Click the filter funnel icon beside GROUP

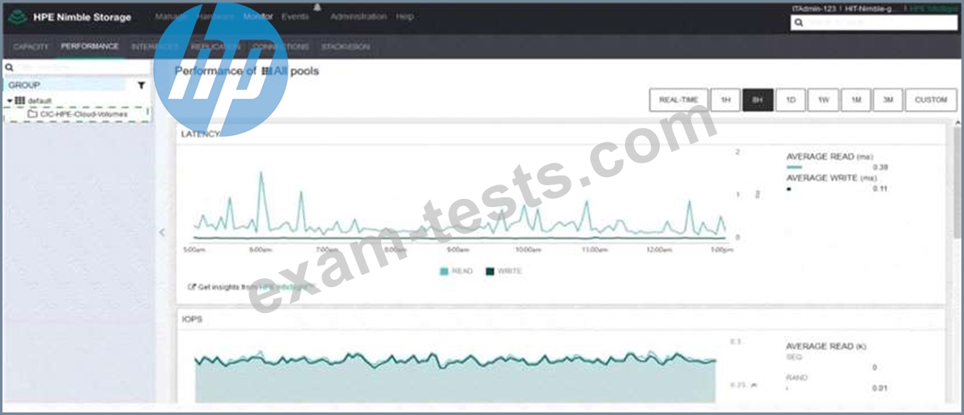[141, 86]
